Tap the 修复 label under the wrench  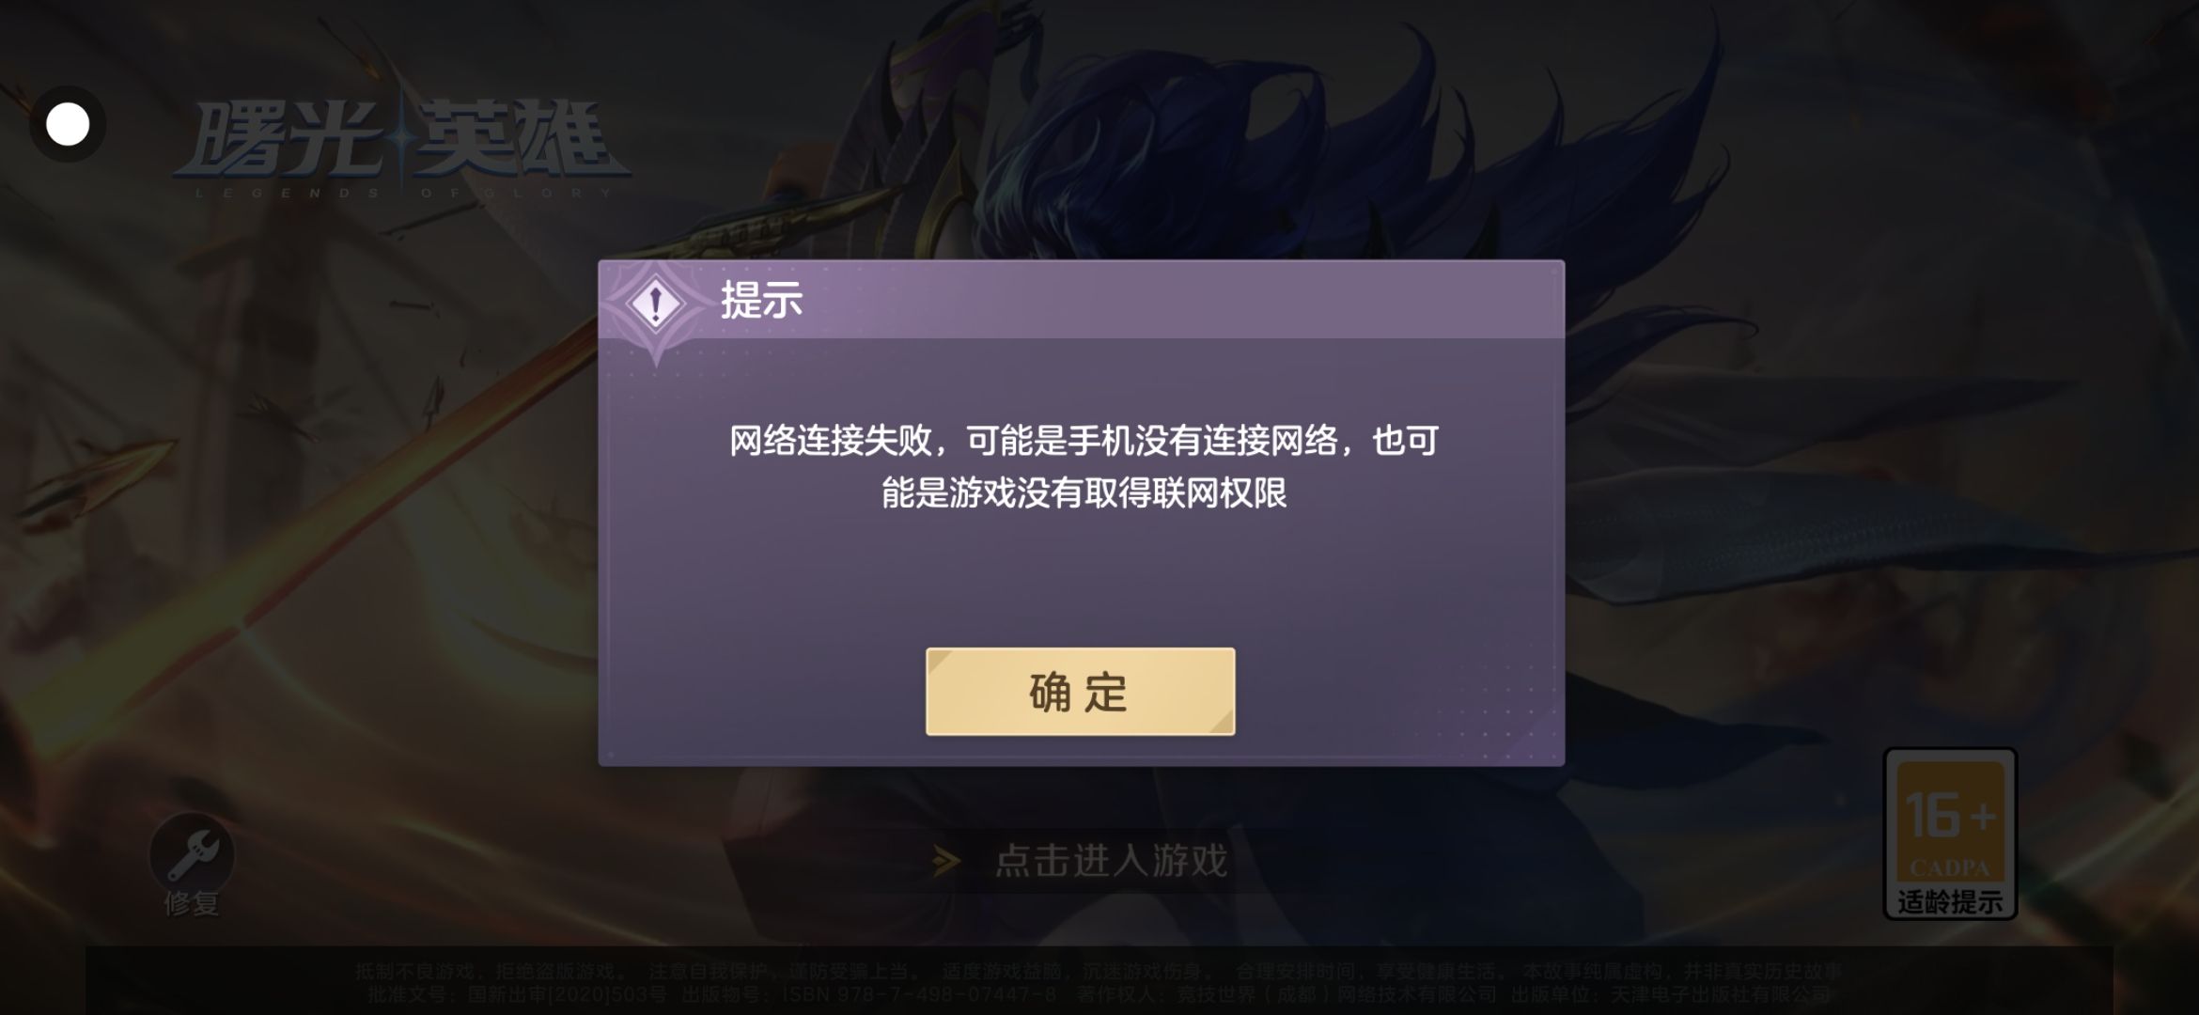(192, 904)
